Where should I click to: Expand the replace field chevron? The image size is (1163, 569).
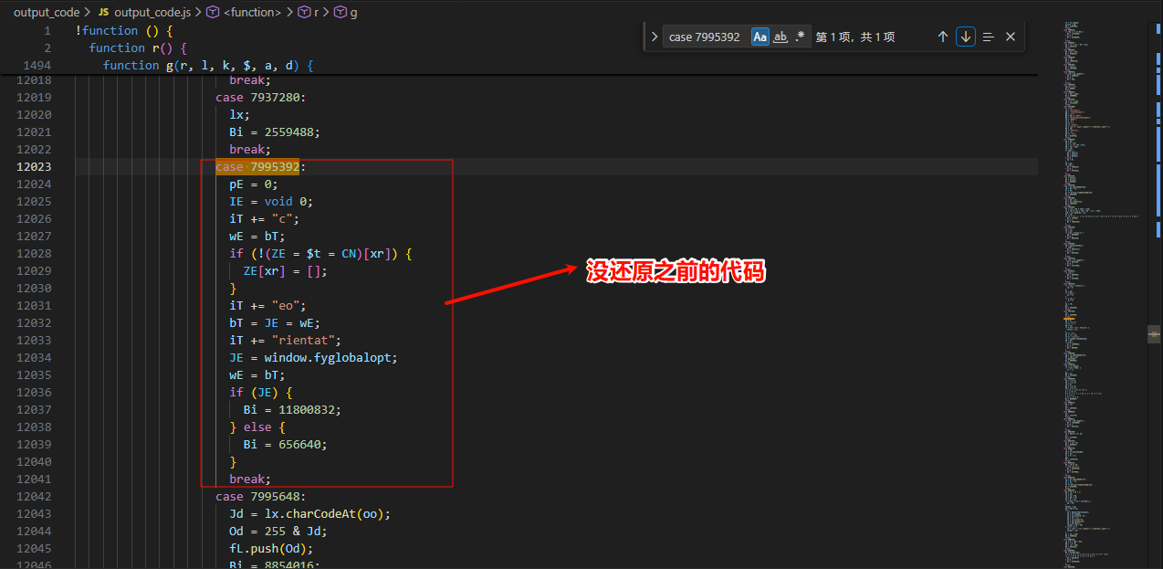pyautogui.click(x=655, y=37)
